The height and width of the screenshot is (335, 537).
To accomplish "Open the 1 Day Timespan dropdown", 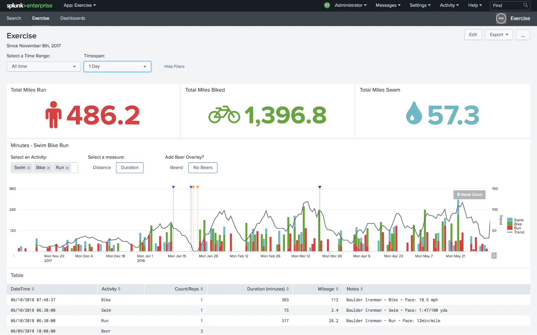I will click(x=117, y=66).
